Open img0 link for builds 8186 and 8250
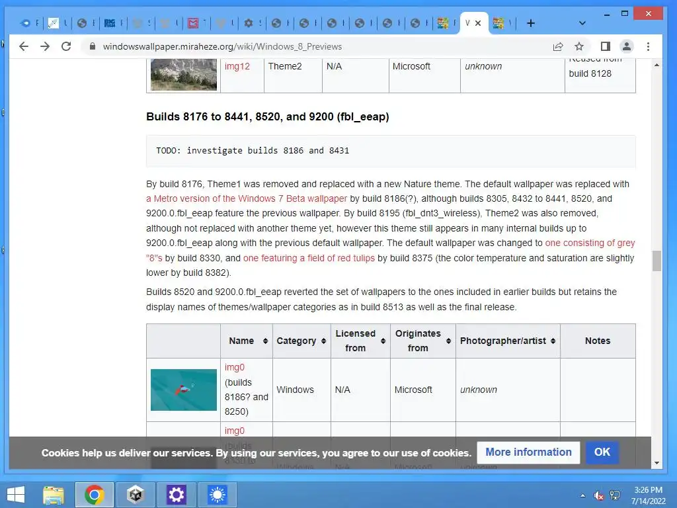Image resolution: width=677 pixels, height=508 pixels. click(235, 368)
